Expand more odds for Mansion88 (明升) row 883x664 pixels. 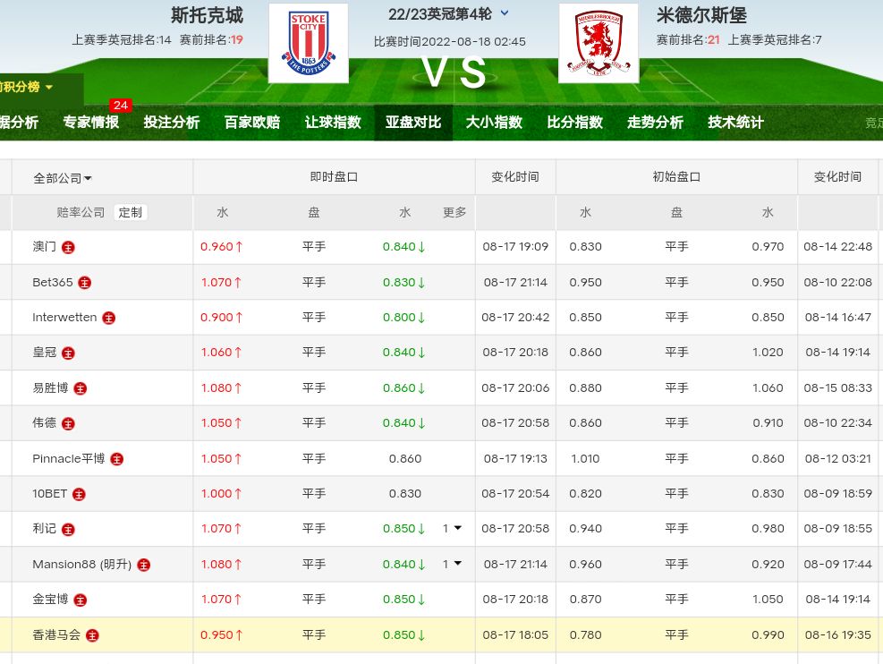point(452,564)
